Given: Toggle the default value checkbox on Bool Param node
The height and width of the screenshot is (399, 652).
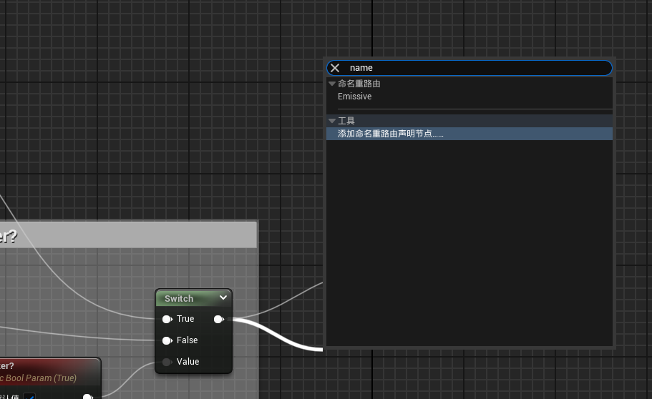Looking at the screenshot, I should [x=29, y=396].
